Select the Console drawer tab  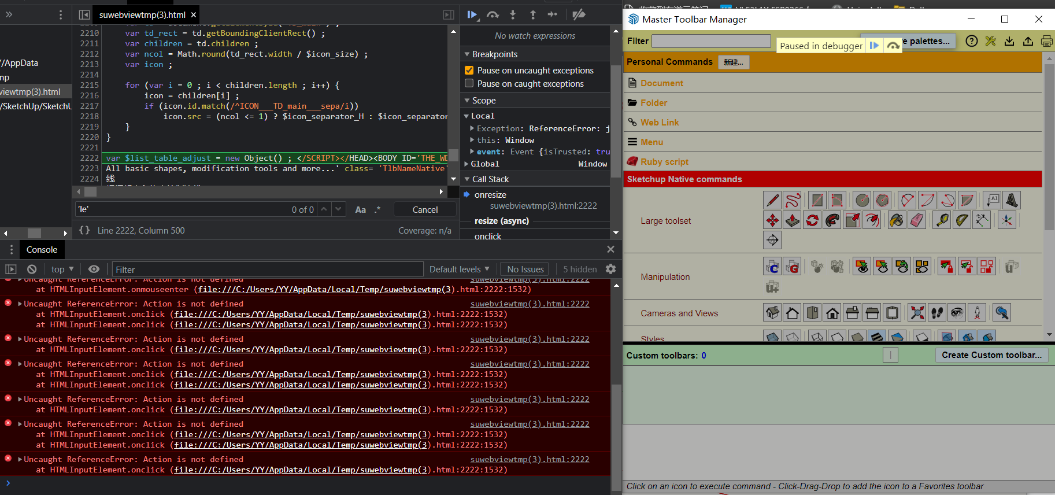click(x=42, y=250)
